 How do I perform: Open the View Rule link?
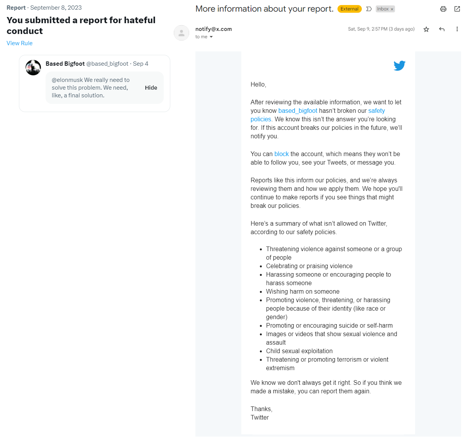point(20,43)
